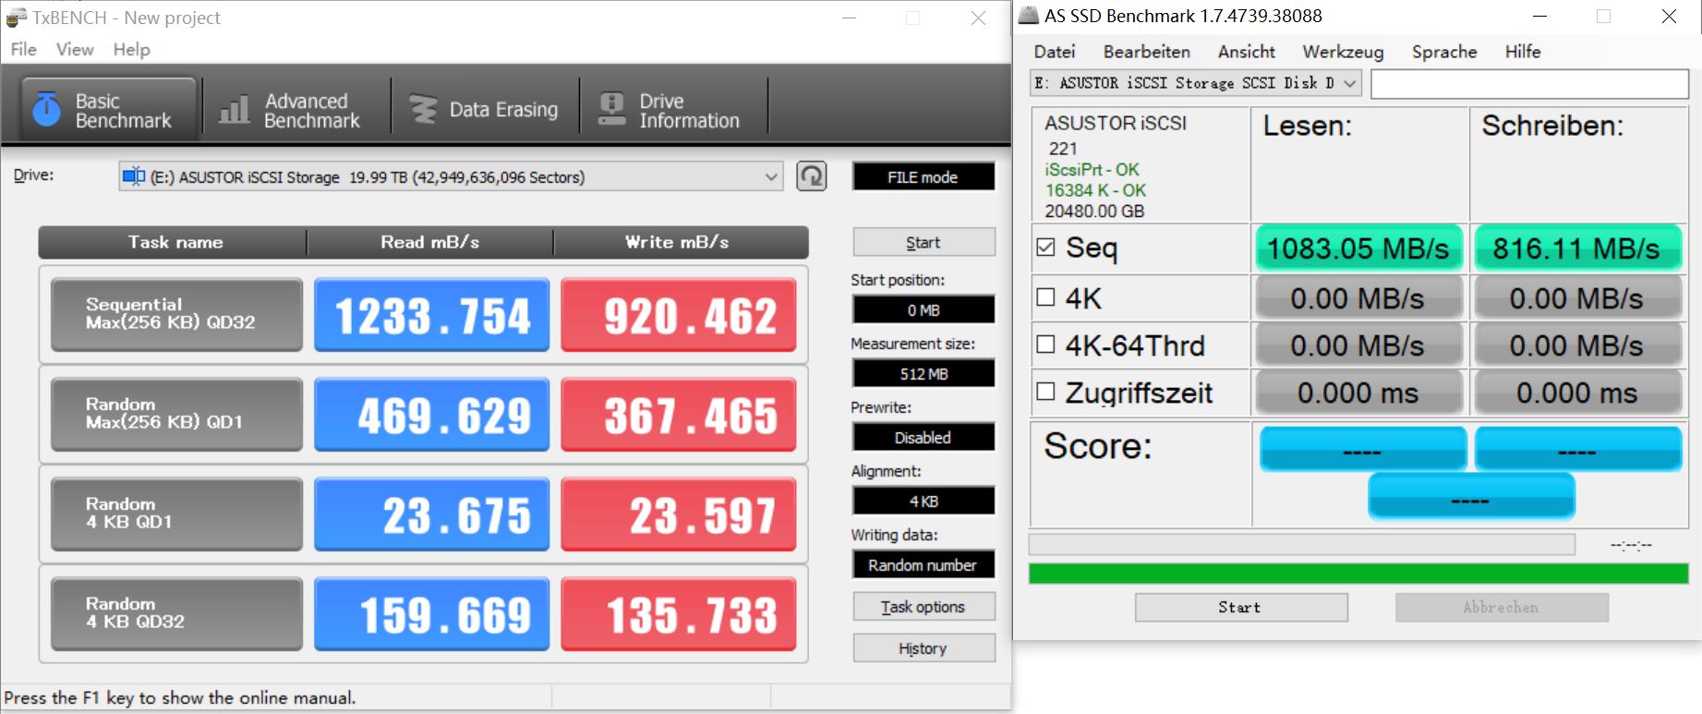The image size is (1702, 714).
Task: Click the Abbrechen button
Action: [1502, 607]
